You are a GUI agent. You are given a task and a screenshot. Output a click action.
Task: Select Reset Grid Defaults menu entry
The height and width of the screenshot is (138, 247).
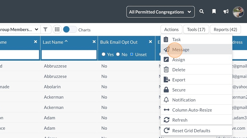coord(191,131)
